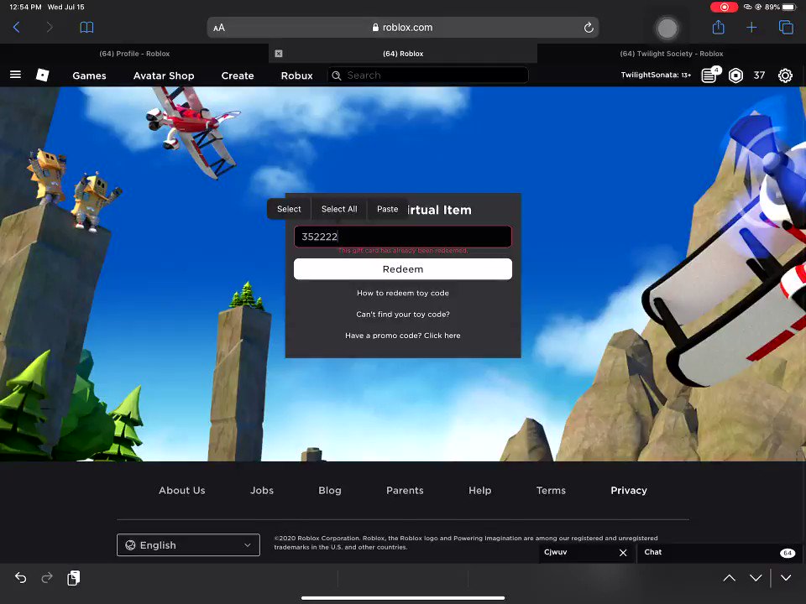
Task: Open the About Us footer link
Action: pos(182,491)
